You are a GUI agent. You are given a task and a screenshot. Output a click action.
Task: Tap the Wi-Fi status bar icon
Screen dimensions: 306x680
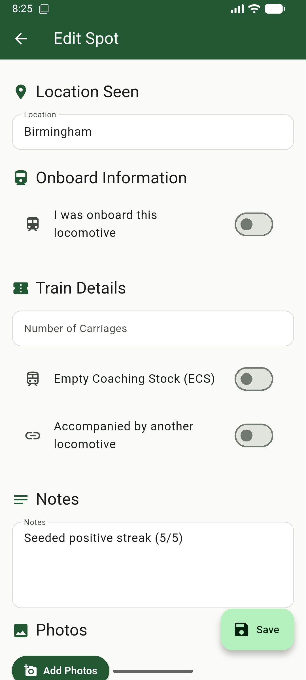(254, 9)
